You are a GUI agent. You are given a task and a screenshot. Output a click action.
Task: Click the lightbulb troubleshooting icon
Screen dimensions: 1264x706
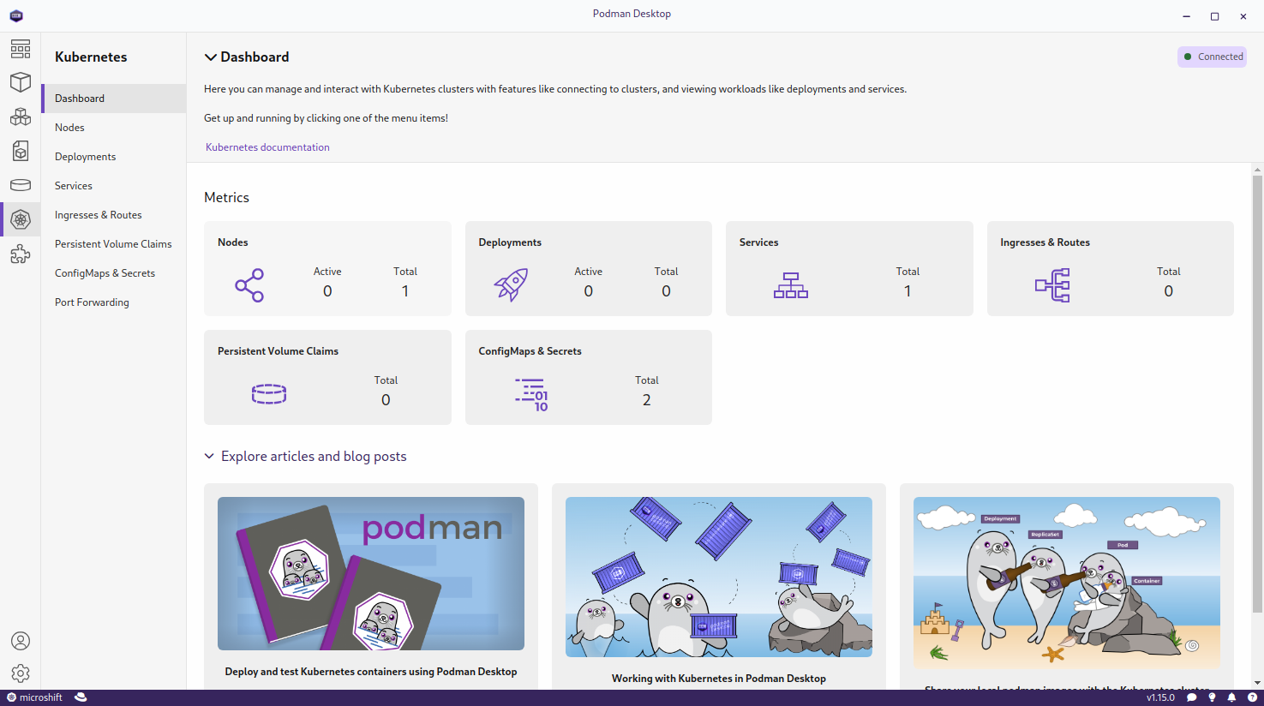coord(1212,697)
